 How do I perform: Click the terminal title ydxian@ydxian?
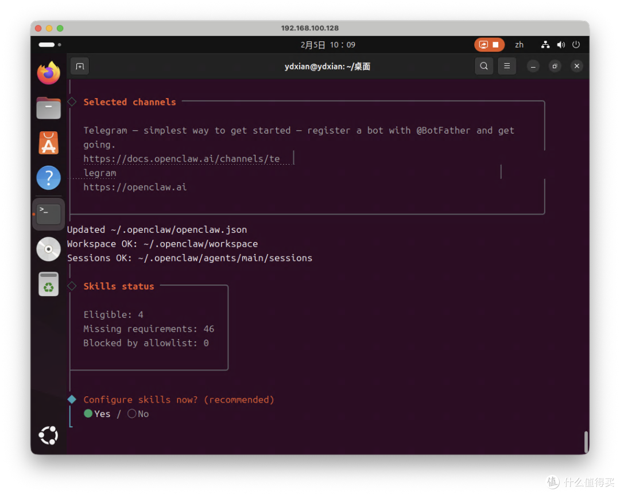[327, 67]
